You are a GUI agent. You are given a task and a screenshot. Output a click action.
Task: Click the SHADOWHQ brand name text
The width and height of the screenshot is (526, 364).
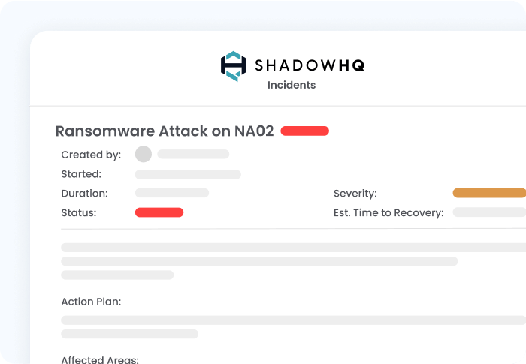[x=310, y=65]
